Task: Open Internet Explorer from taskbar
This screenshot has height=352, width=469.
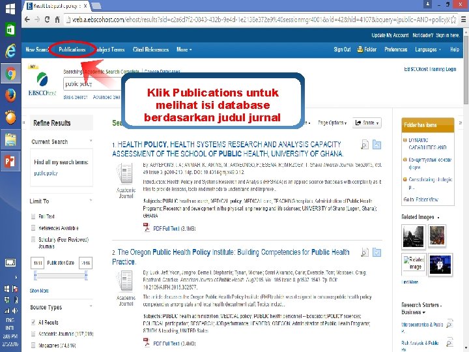Action: coord(10,51)
